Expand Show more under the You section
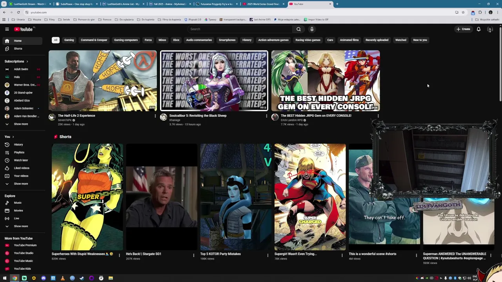 pos(23,184)
